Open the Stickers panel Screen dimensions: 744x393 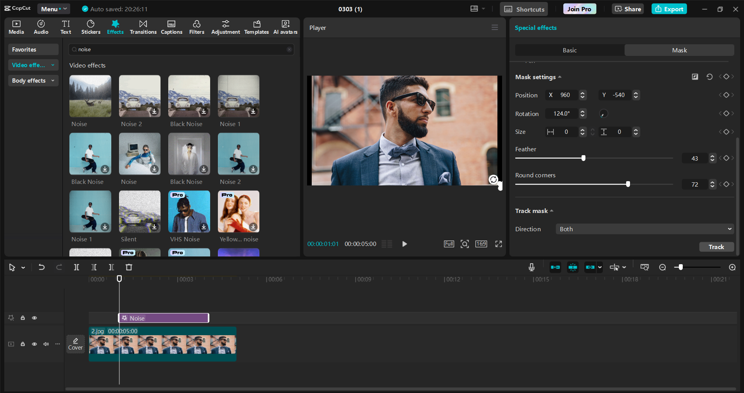(90, 27)
